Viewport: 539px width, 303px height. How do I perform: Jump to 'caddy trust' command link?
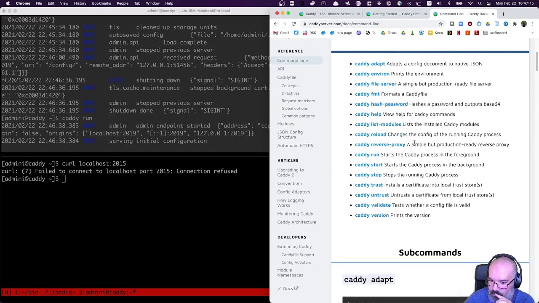click(x=369, y=185)
